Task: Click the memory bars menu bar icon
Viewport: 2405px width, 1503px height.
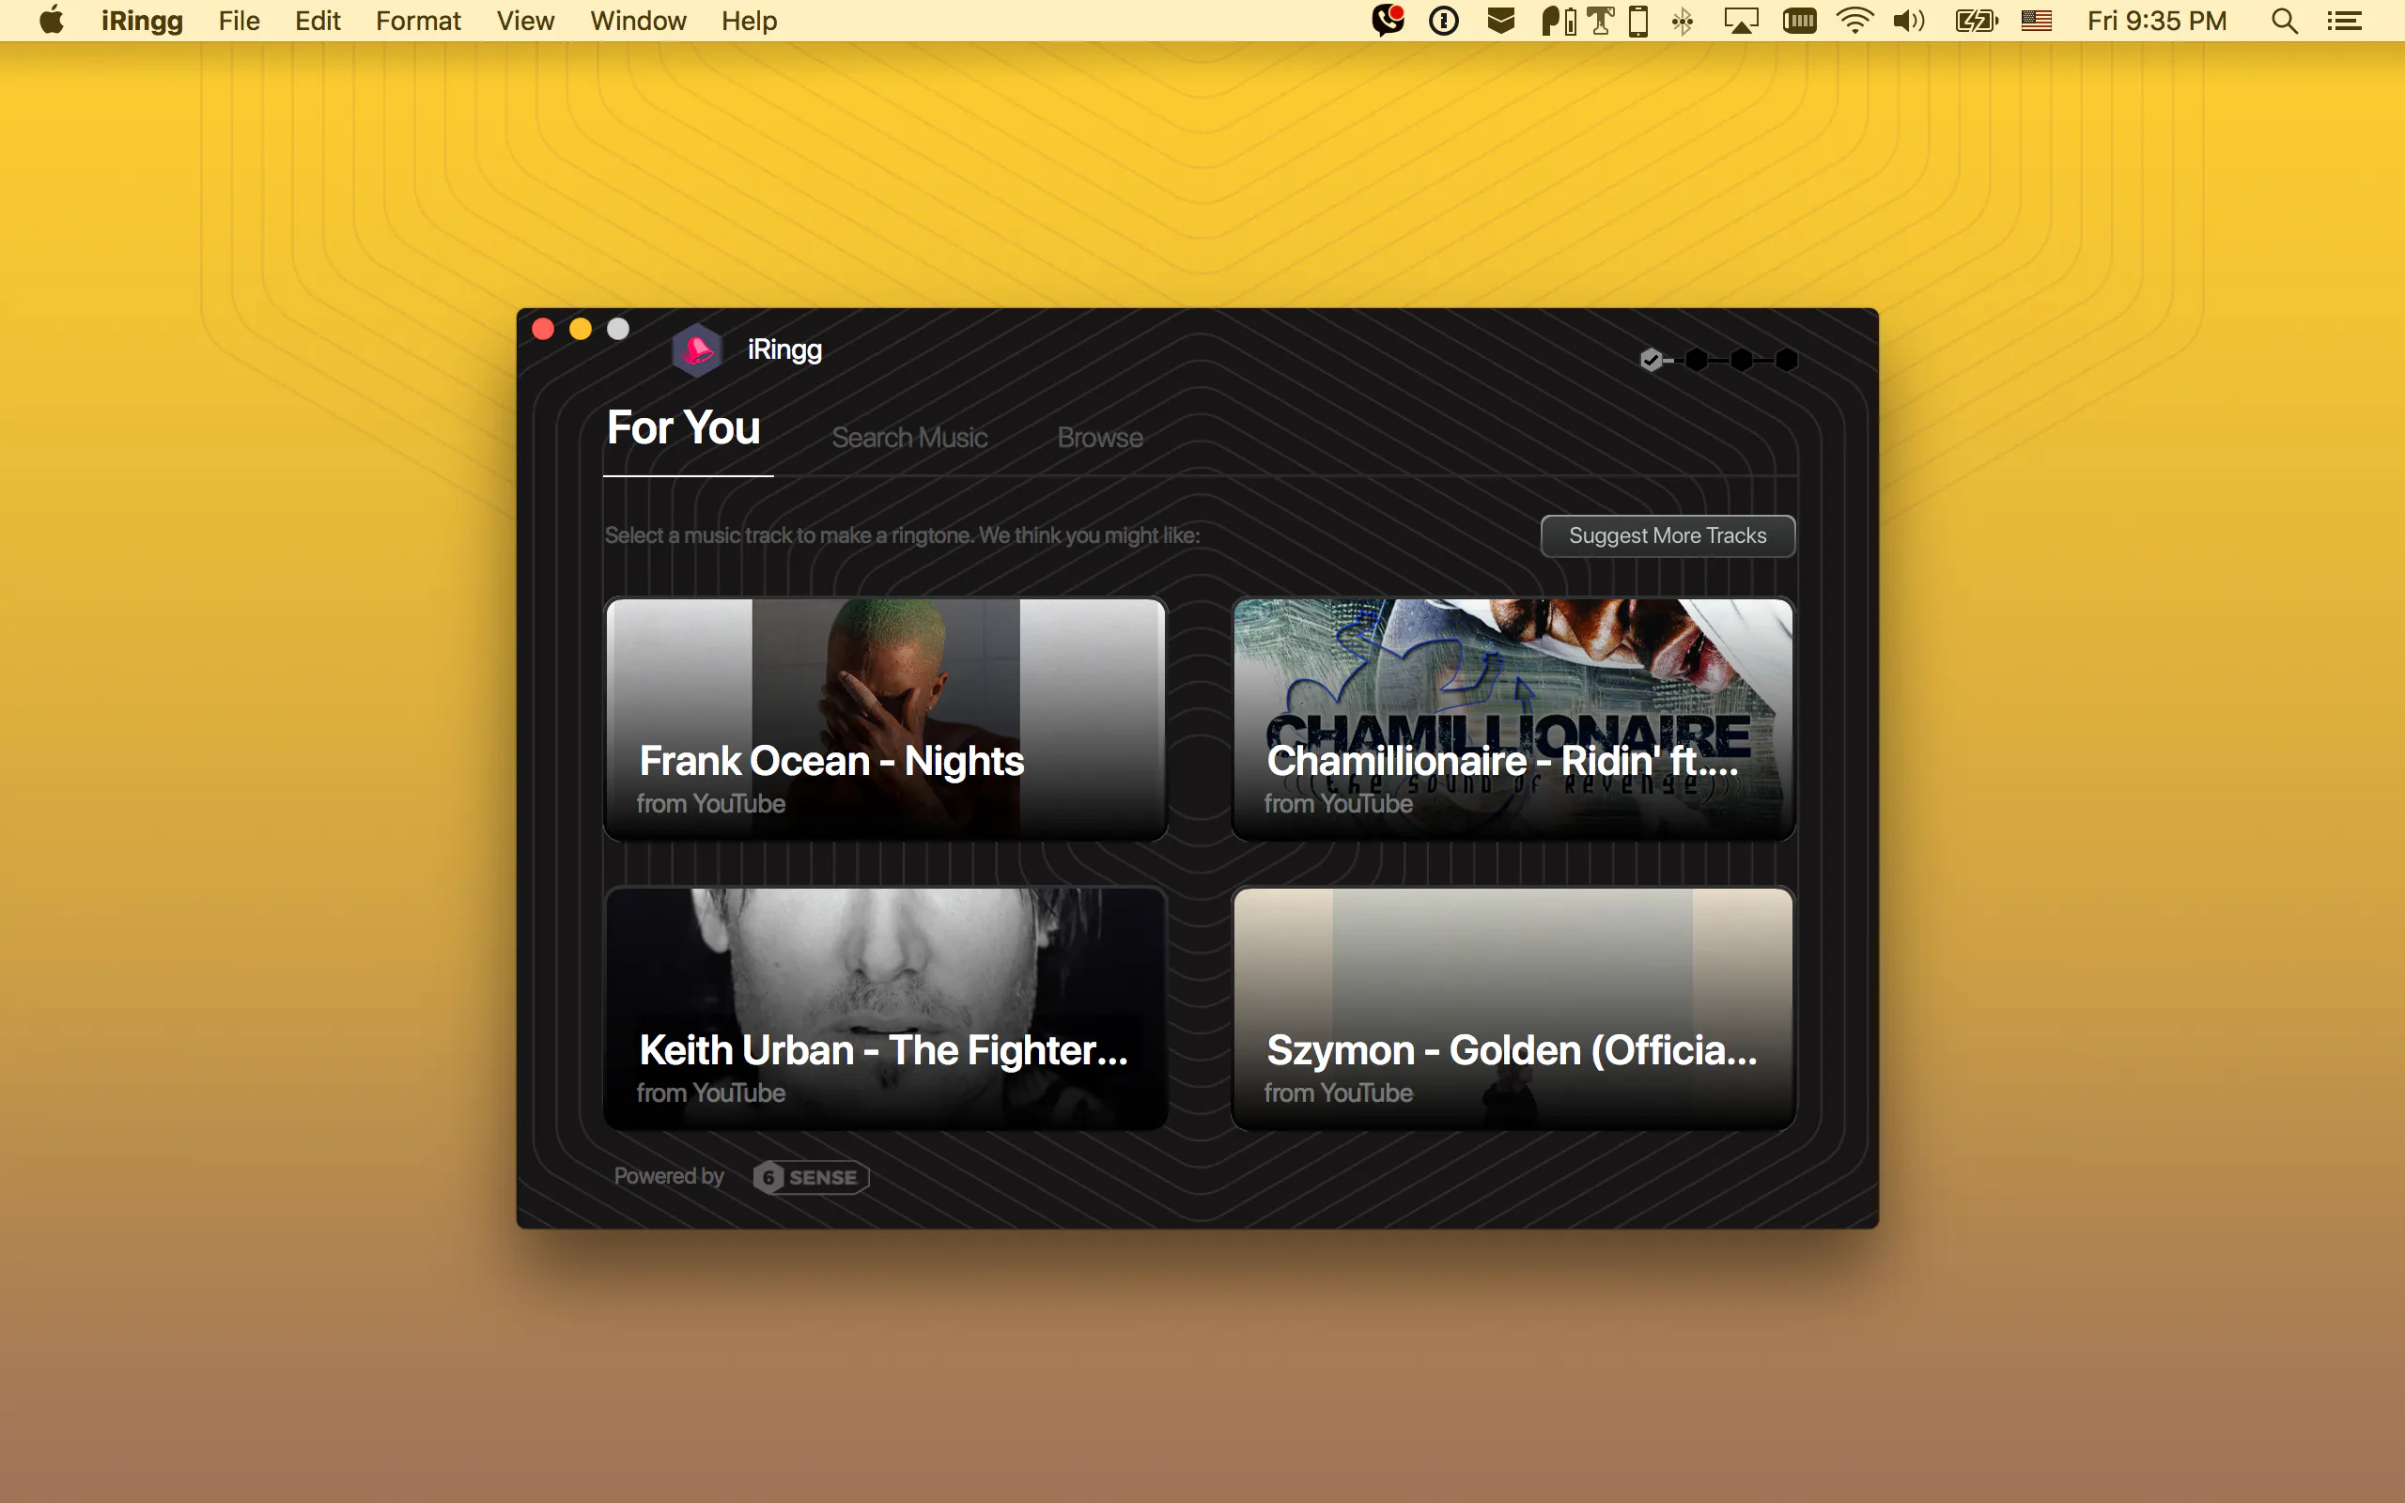Action: pos(1800,21)
